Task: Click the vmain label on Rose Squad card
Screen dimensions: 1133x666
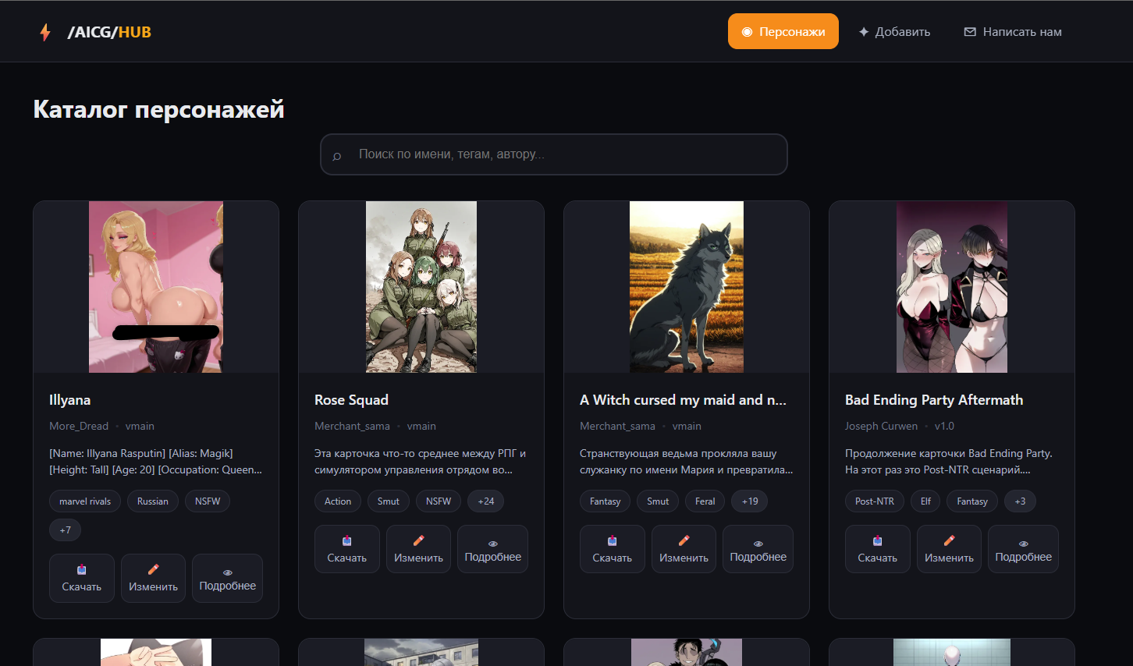Action: (421, 426)
